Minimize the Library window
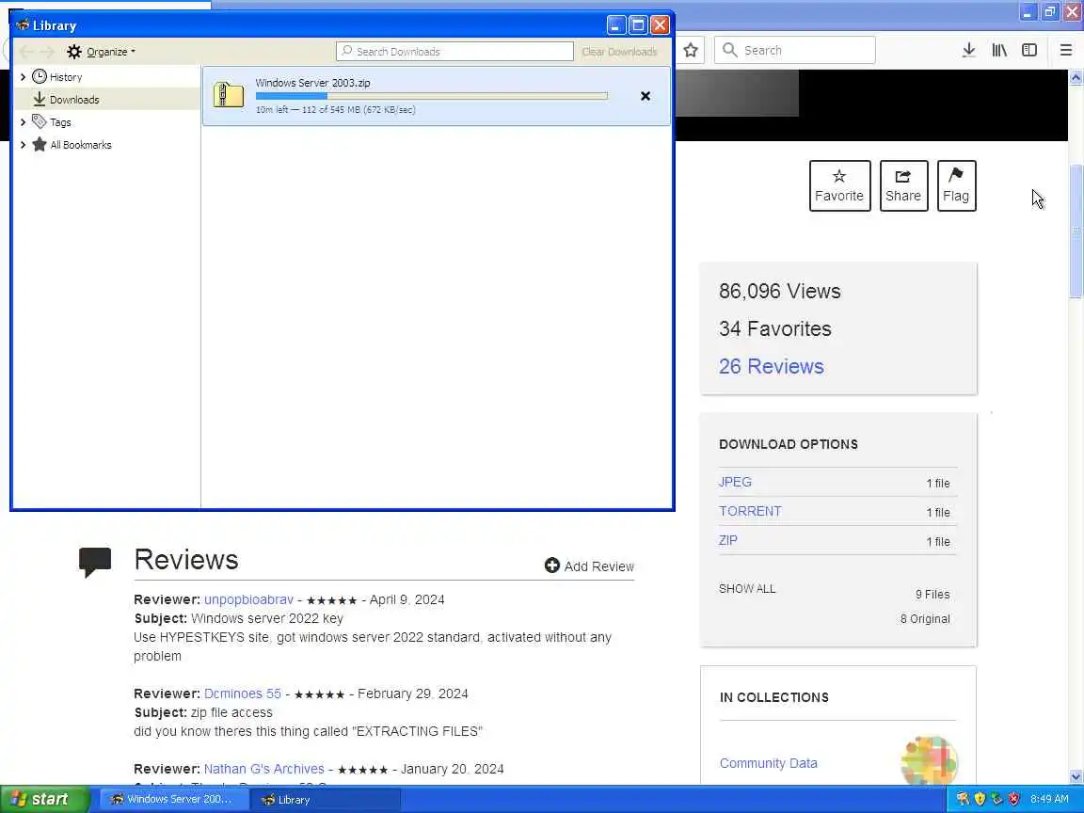Image resolution: width=1084 pixels, height=813 pixels. tap(616, 25)
